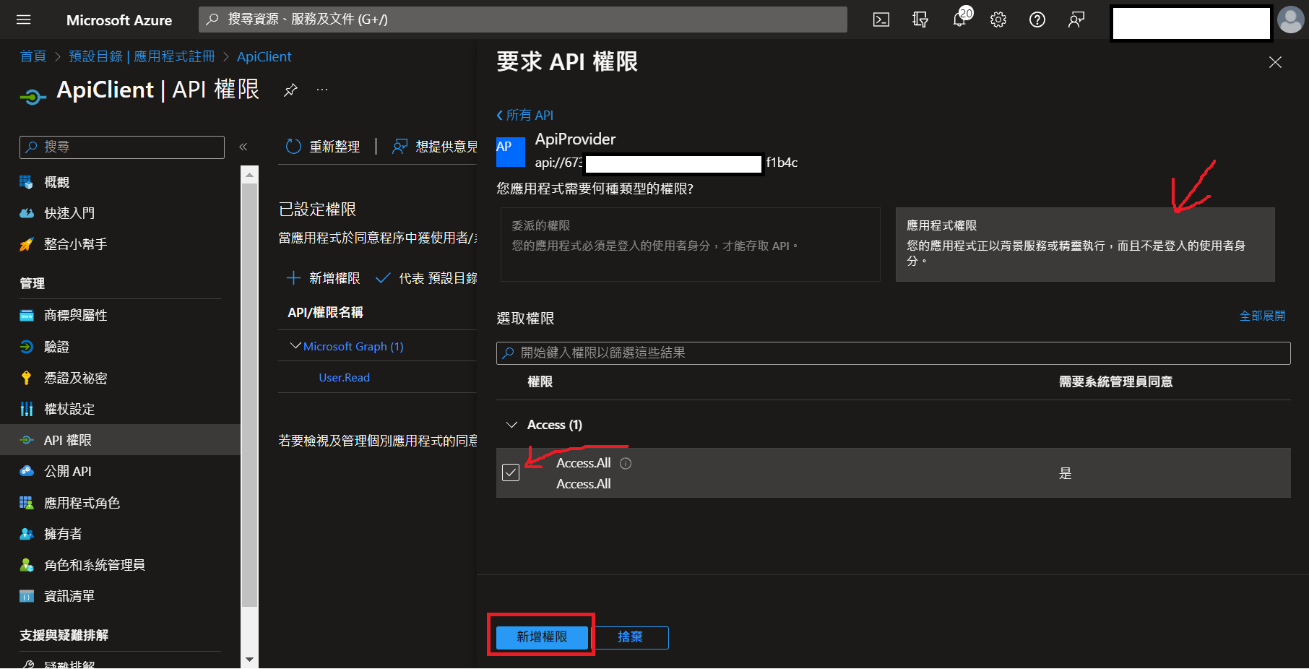Open more options ellipsis next to title

pos(322,90)
